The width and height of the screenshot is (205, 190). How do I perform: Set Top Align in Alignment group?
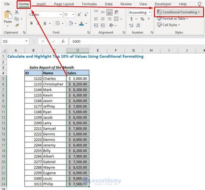(96, 12)
